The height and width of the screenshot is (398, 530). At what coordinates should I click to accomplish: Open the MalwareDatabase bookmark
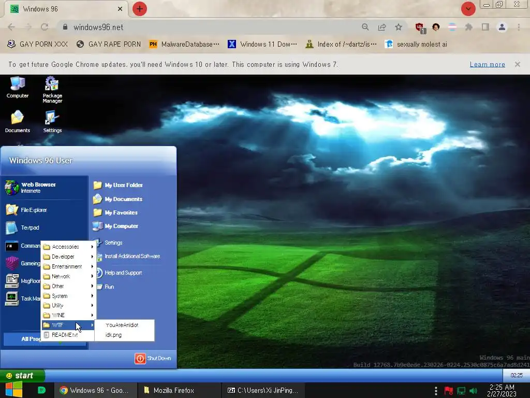184,44
